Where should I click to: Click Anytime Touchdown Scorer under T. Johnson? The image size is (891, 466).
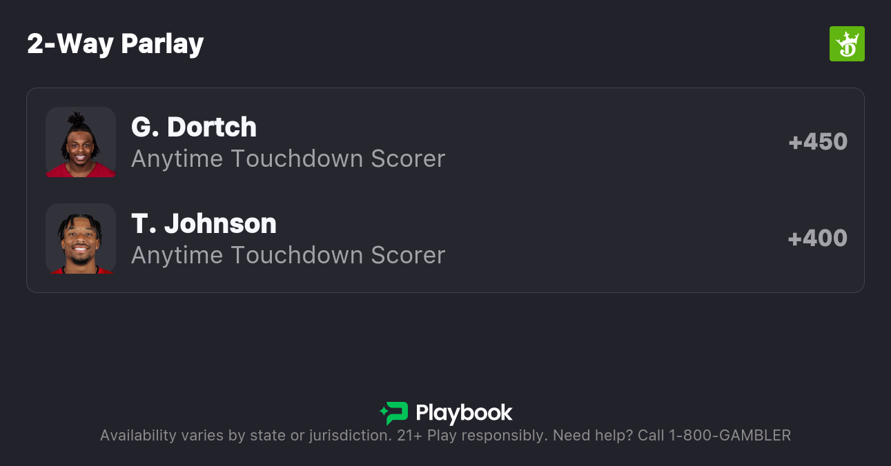tap(288, 255)
